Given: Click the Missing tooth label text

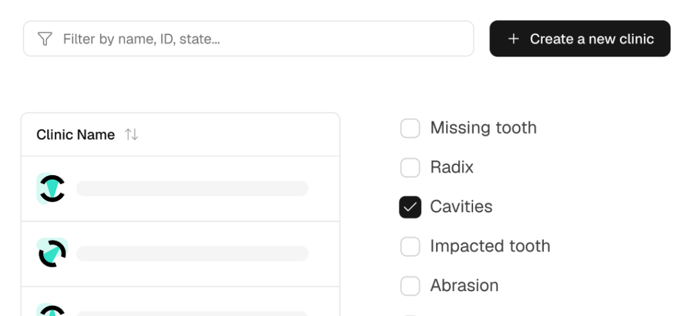Looking at the screenshot, I should pyautogui.click(x=483, y=128).
